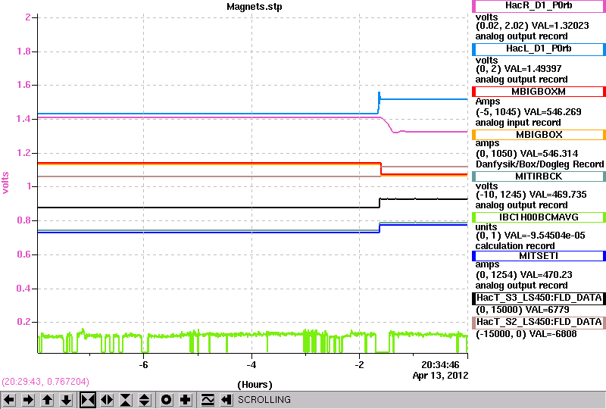Click the y-axis tick label 0.6
Screen dimensions: 606x409
(x=24, y=254)
